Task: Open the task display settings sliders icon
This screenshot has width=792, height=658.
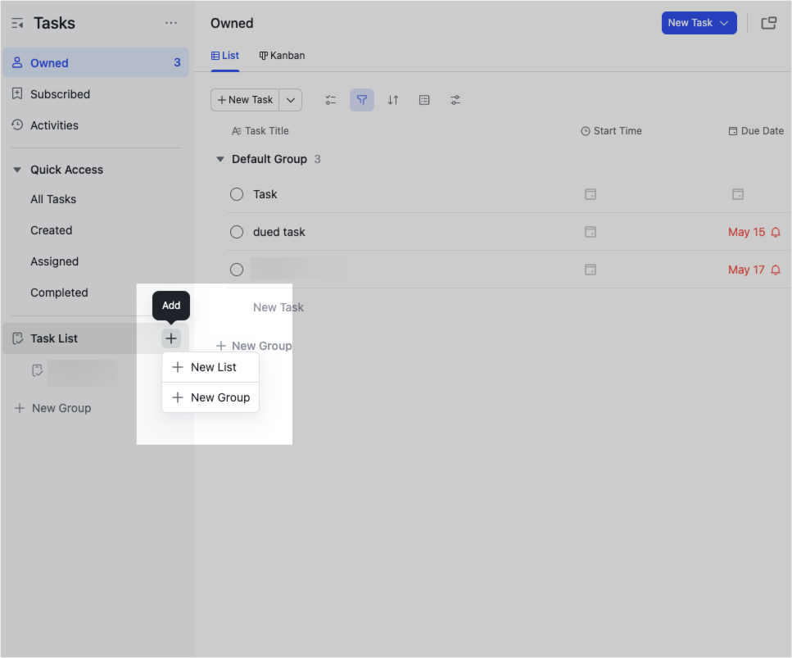Action: (x=455, y=99)
